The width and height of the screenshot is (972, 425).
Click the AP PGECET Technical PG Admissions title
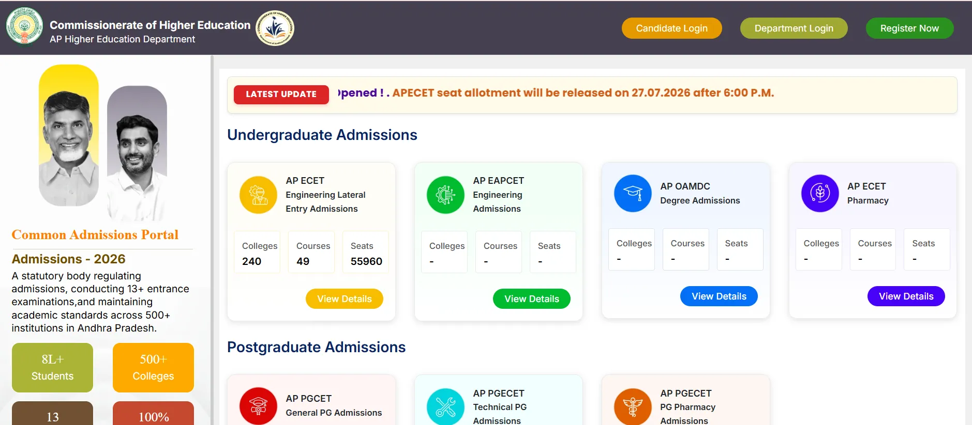coord(500,407)
